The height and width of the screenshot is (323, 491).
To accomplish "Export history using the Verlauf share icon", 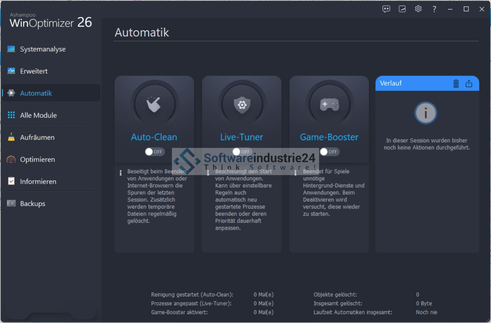I will pyautogui.click(x=469, y=84).
